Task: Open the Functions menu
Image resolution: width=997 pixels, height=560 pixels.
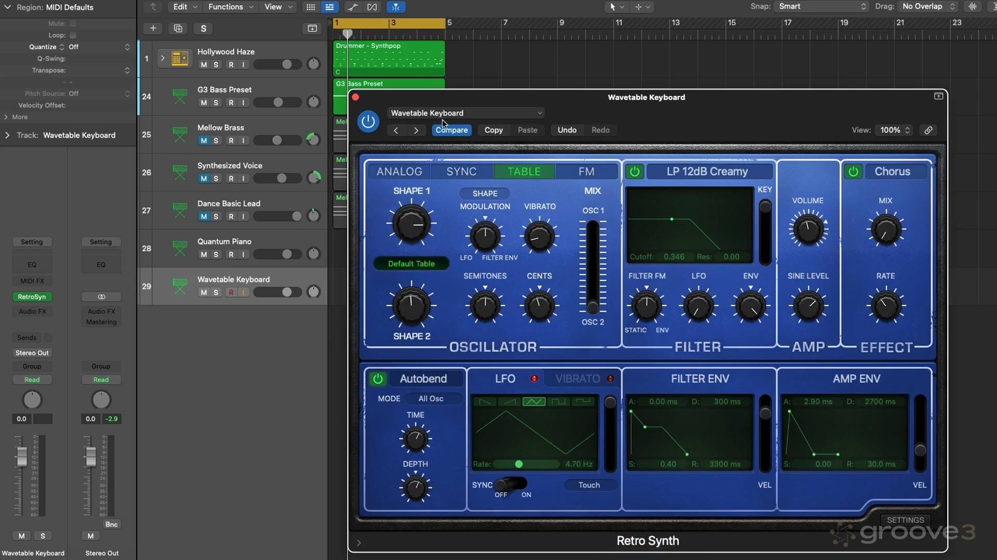Action: [230, 7]
